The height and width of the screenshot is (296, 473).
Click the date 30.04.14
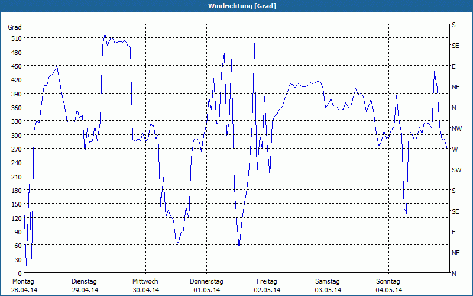[x=146, y=290]
